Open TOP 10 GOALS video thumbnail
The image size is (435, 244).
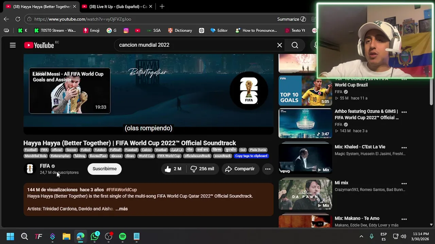click(x=305, y=91)
